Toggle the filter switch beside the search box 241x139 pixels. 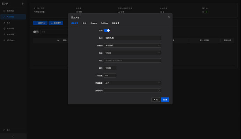coord(36,32)
